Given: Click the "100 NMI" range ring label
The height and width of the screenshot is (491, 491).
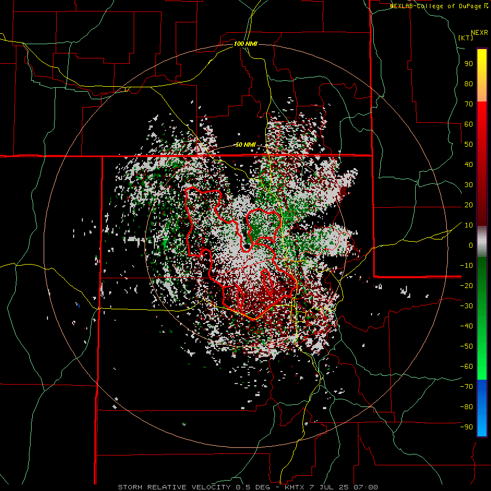Looking at the screenshot, I should click(x=245, y=44).
